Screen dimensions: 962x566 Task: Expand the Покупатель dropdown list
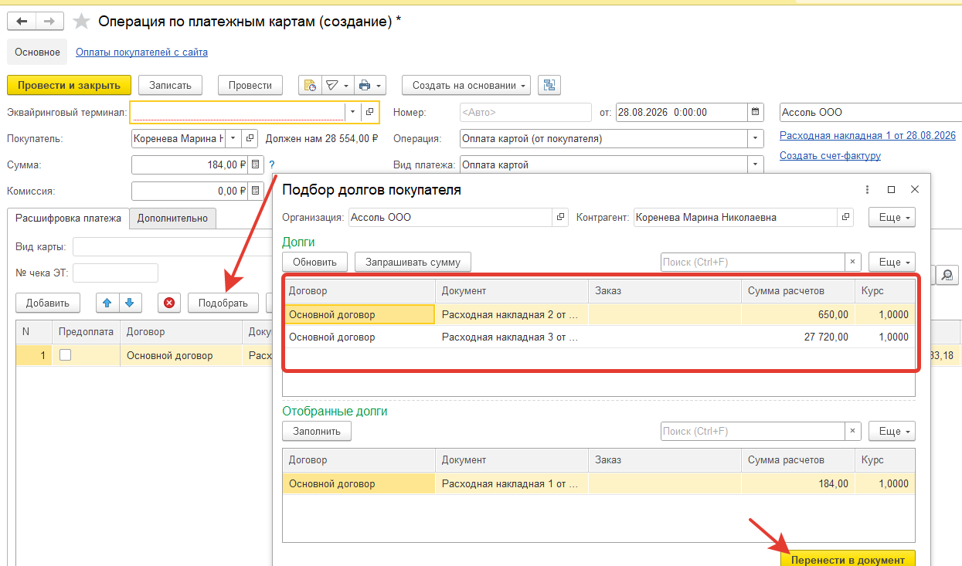coord(233,139)
